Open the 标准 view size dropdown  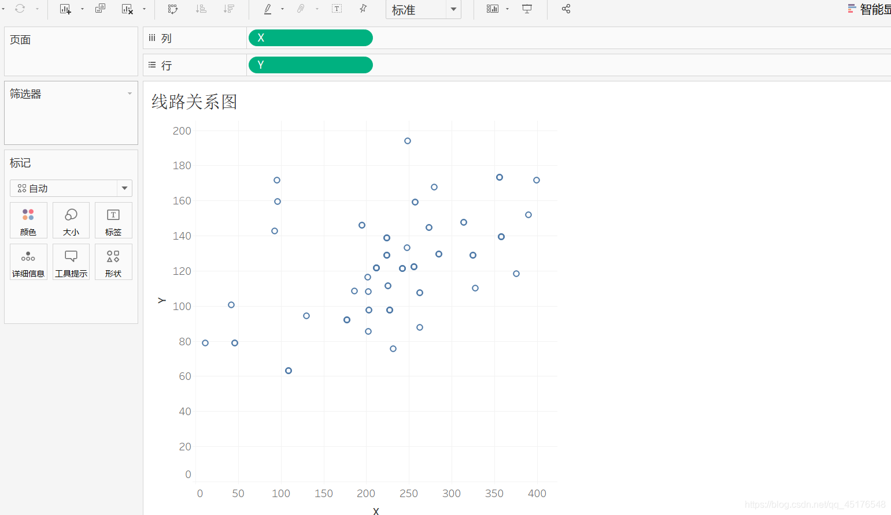(423, 10)
